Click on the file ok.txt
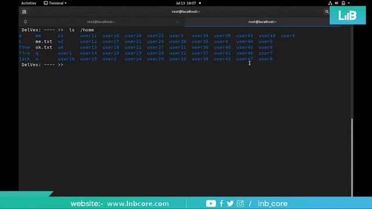This screenshot has height=209, width=372. [44, 48]
